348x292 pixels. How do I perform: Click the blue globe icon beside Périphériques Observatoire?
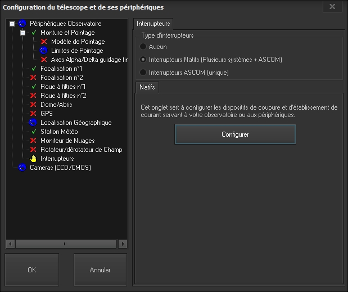click(x=22, y=24)
